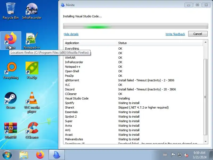This screenshot has height=160, width=213.
Task: Launch Firefox from the taskbar
Action: tap(40, 155)
